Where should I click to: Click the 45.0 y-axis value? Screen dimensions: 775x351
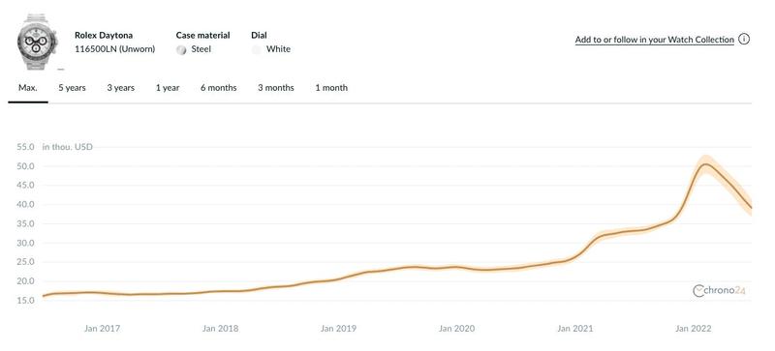pos(25,186)
